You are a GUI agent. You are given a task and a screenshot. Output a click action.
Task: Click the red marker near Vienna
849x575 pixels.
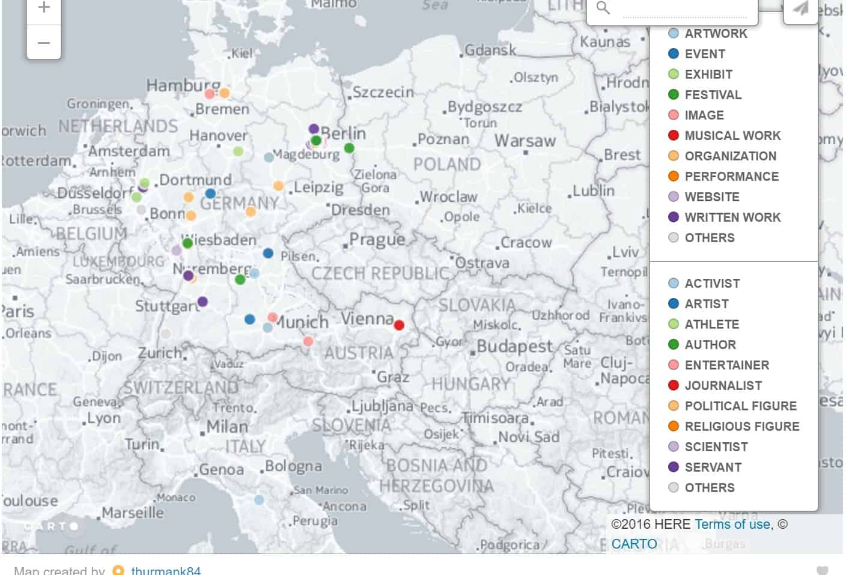coord(399,325)
